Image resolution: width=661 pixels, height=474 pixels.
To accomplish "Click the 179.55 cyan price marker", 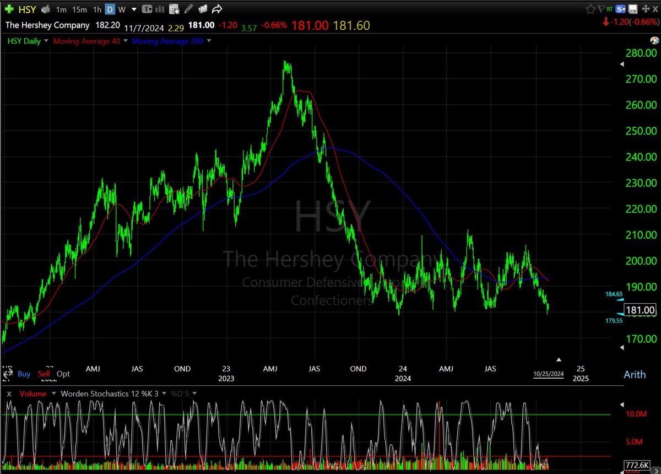I will click(x=615, y=320).
